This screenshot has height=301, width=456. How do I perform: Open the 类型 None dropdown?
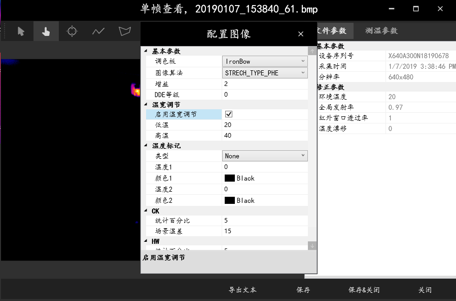point(265,156)
